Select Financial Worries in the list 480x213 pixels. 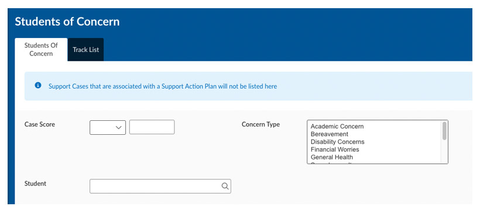[x=335, y=149]
